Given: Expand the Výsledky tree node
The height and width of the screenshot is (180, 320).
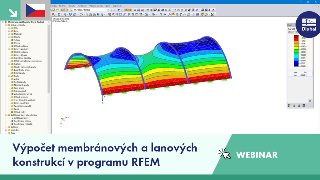Looking at the screenshot, I should (x=6, y=130).
